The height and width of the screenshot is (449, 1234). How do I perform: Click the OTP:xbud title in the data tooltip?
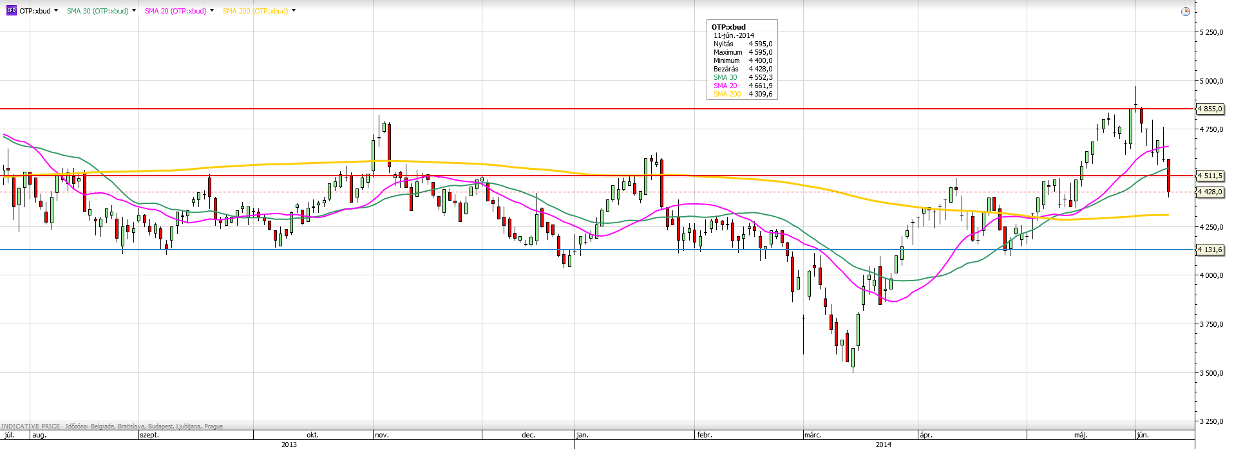pos(728,27)
